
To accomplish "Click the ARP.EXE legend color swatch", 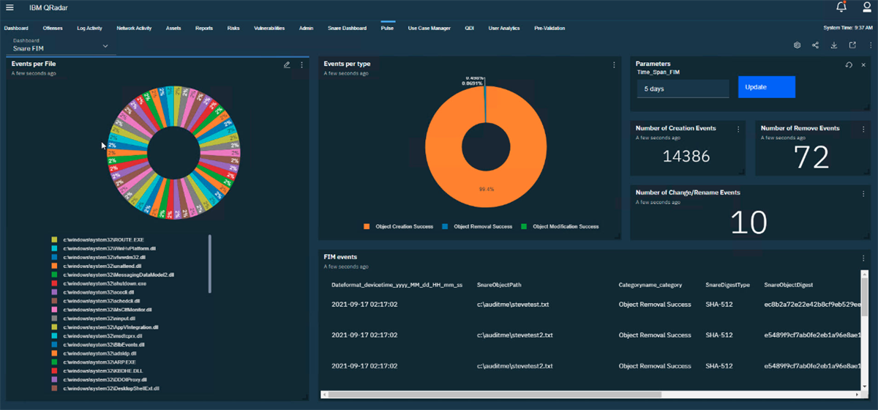I will click(54, 362).
